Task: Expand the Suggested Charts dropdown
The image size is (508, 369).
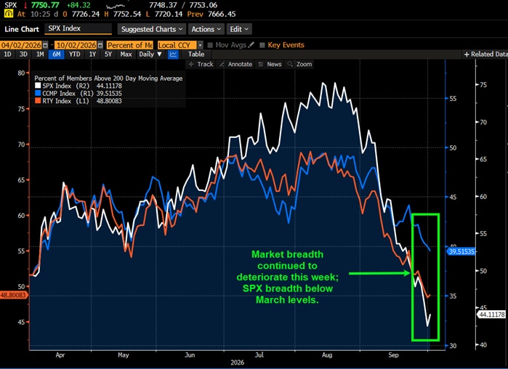Action: [x=152, y=29]
